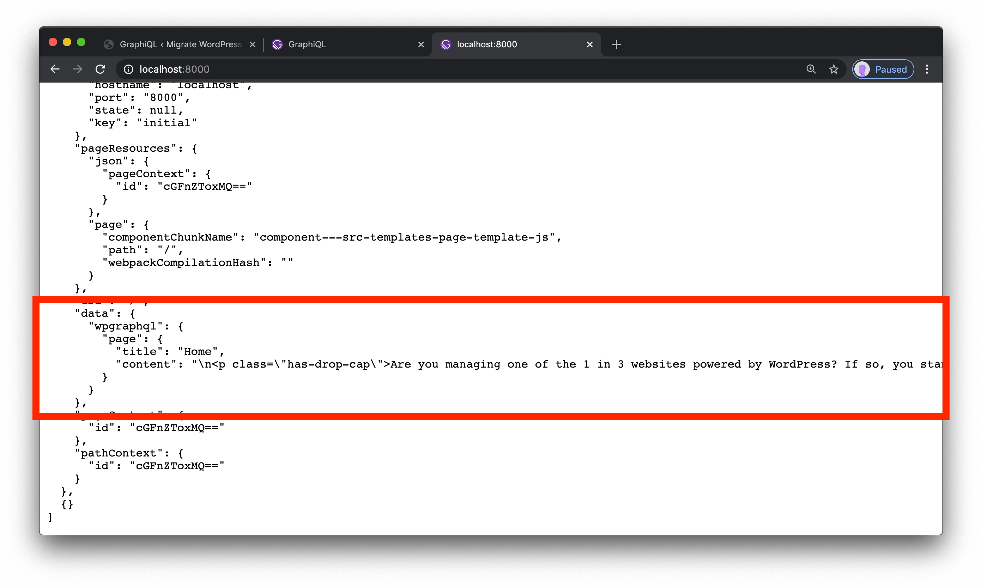The height and width of the screenshot is (587, 982).
Task: Click the browser back navigation arrow
Action: 56,69
